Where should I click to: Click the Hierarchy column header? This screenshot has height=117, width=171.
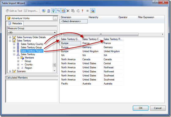click(102, 17)
